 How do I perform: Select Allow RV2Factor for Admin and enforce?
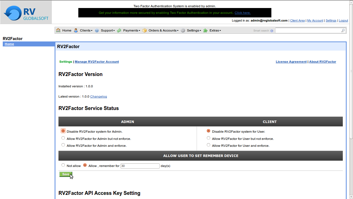[63, 145]
